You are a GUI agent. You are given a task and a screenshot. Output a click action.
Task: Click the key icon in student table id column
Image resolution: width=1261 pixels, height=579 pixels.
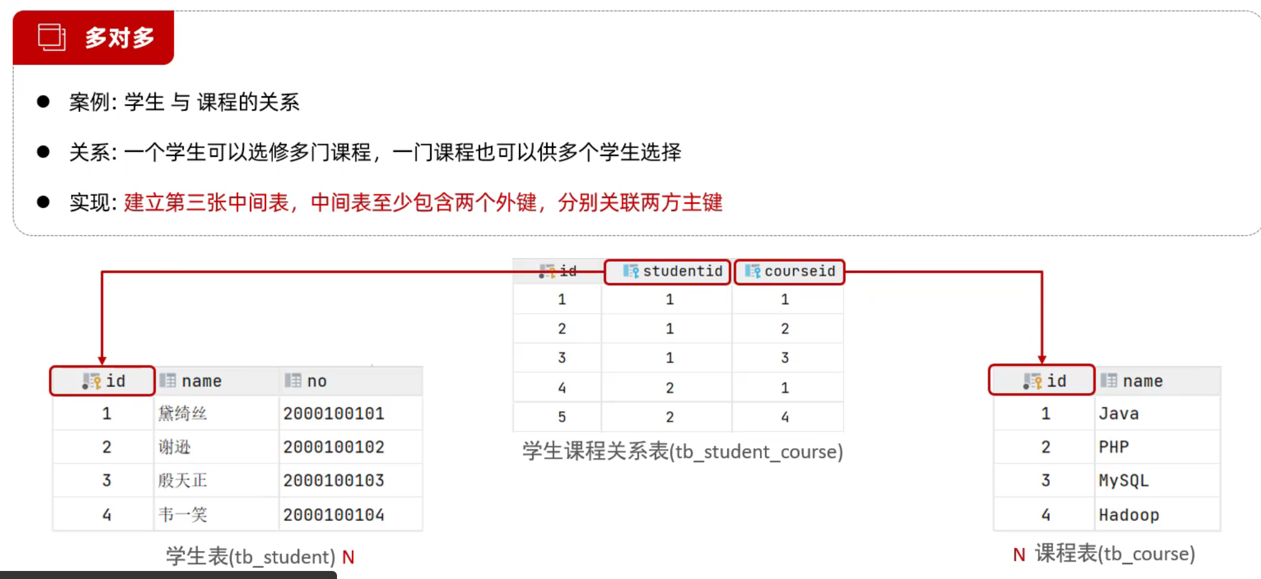coord(92,381)
